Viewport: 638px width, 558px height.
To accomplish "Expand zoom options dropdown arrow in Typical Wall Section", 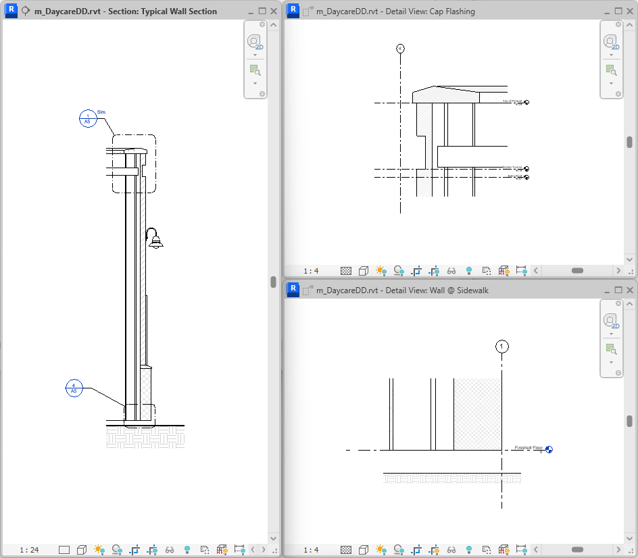I will pos(255,83).
